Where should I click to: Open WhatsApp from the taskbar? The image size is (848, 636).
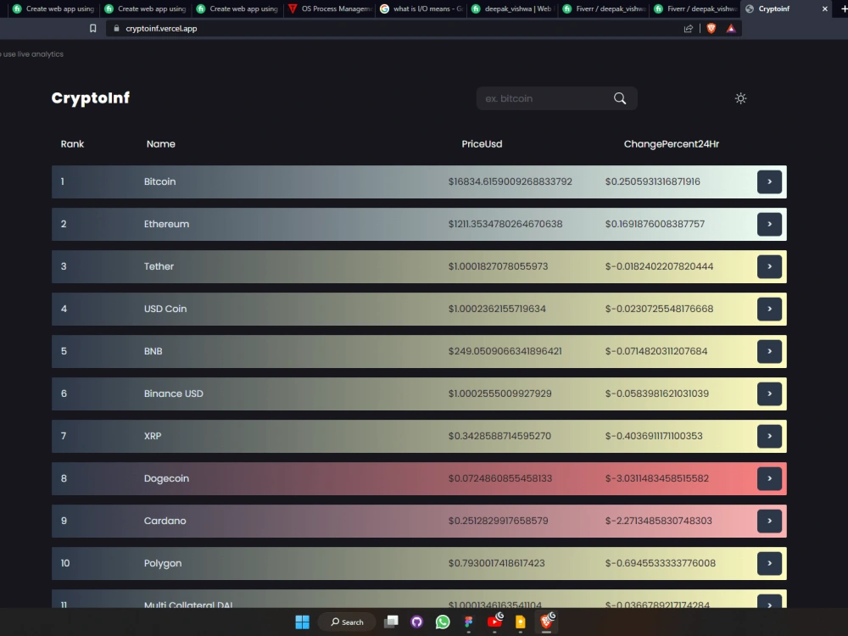pyautogui.click(x=442, y=622)
